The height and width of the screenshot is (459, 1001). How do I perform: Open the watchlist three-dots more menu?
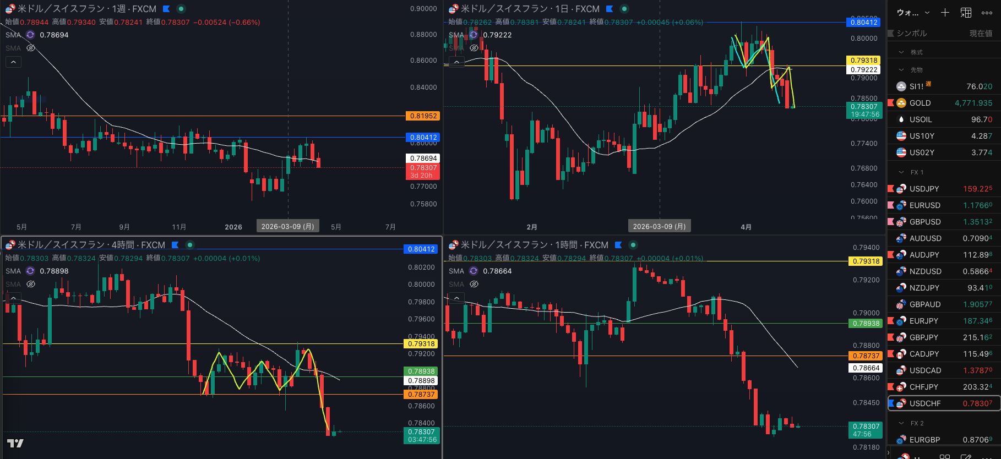[x=987, y=13]
